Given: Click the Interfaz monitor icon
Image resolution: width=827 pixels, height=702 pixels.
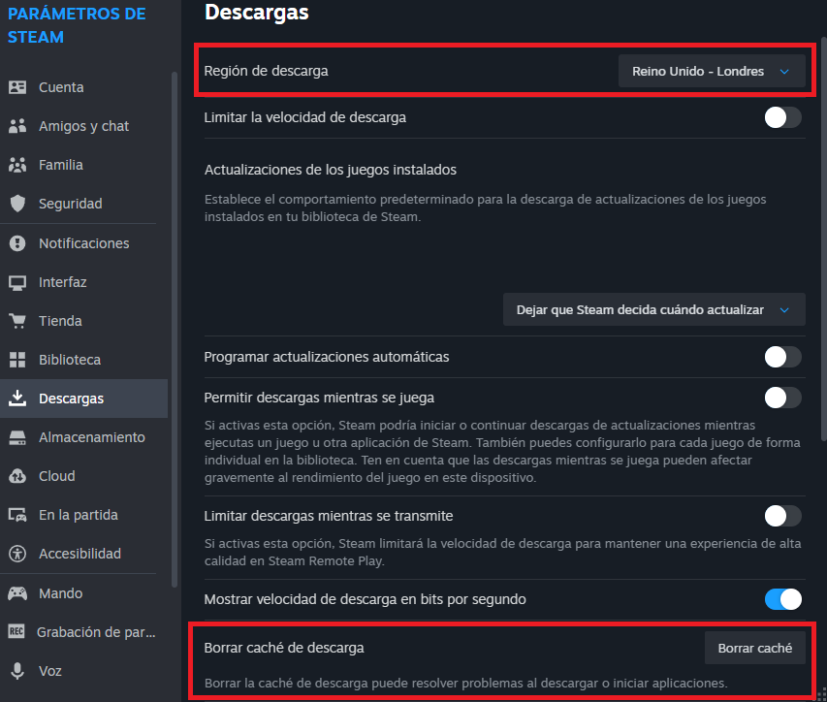Looking at the screenshot, I should (17, 283).
